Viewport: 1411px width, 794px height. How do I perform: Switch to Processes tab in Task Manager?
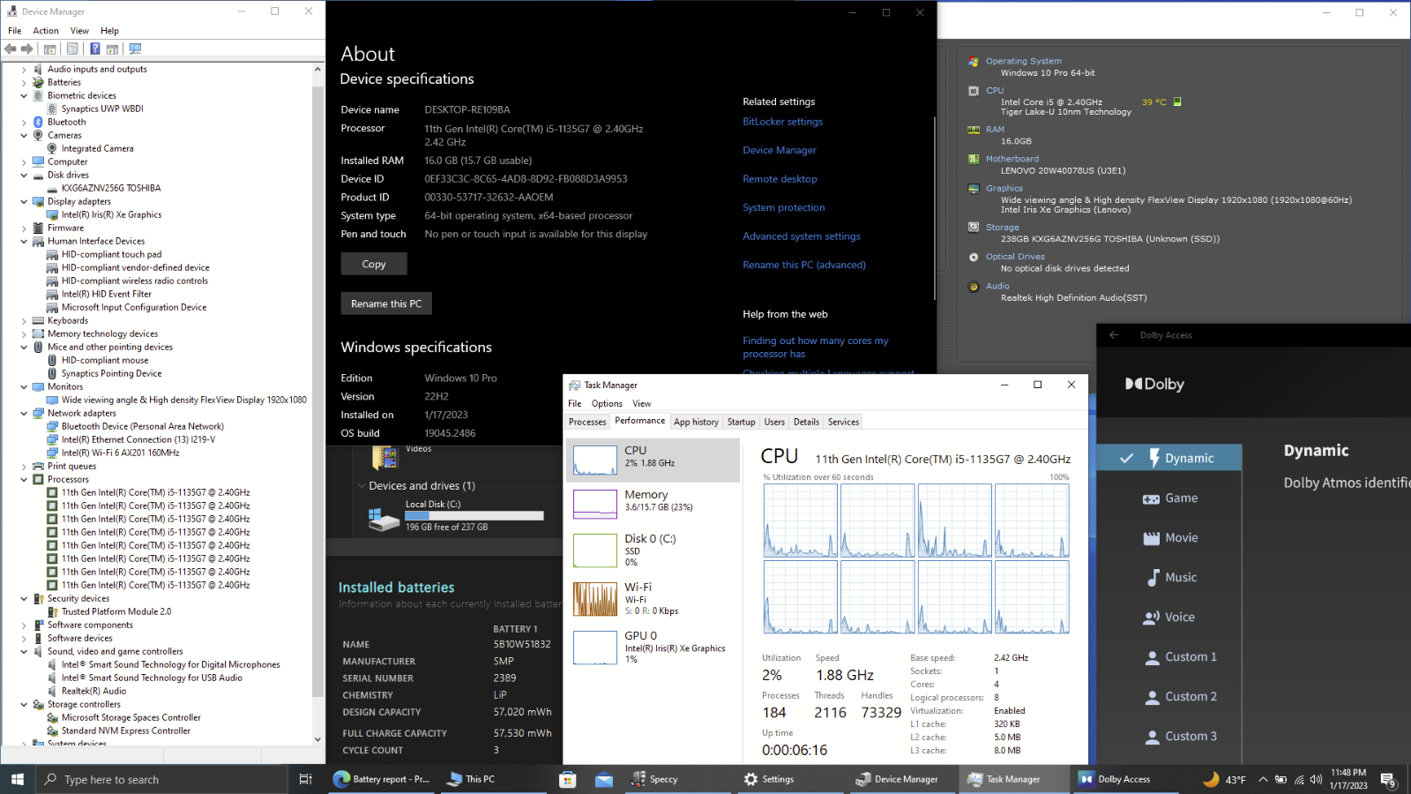[587, 423]
